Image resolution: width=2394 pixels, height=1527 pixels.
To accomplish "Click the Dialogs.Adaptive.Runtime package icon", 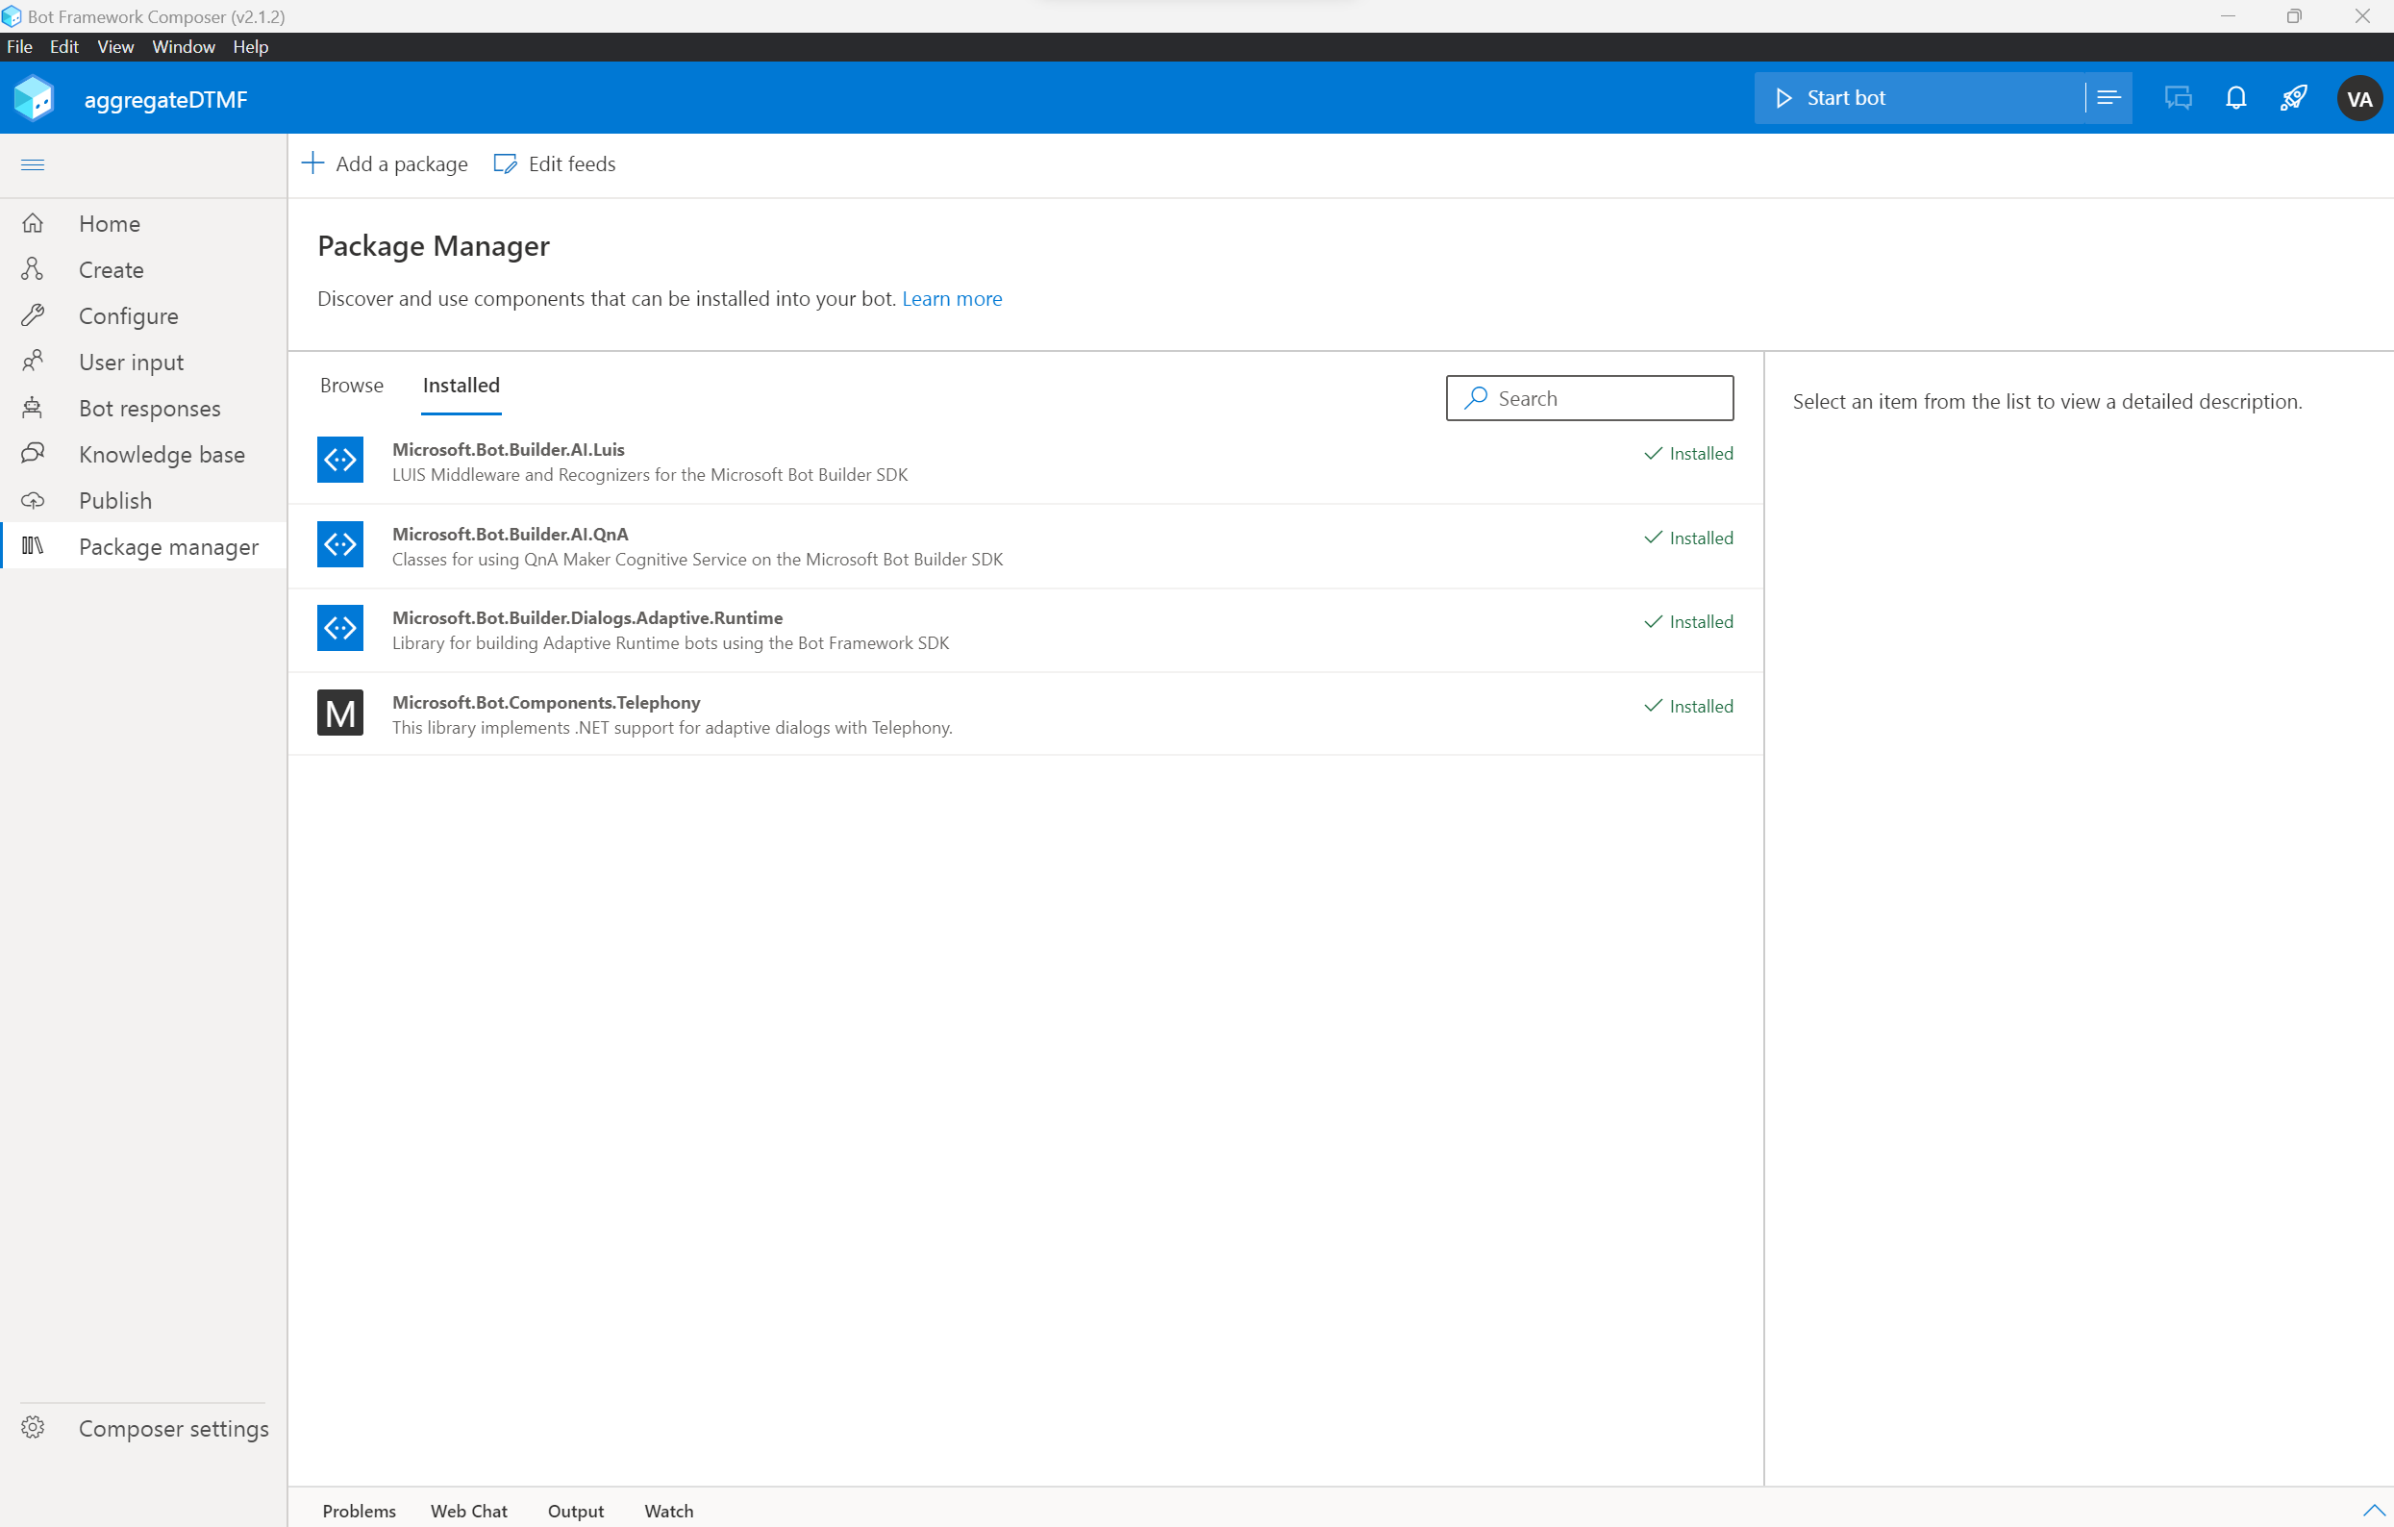I will [340, 628].
